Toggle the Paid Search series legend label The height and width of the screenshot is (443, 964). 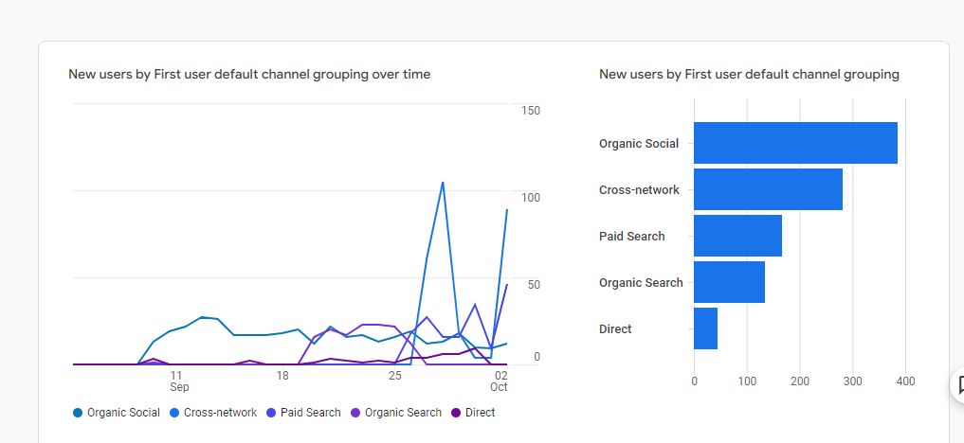(310, 413)
